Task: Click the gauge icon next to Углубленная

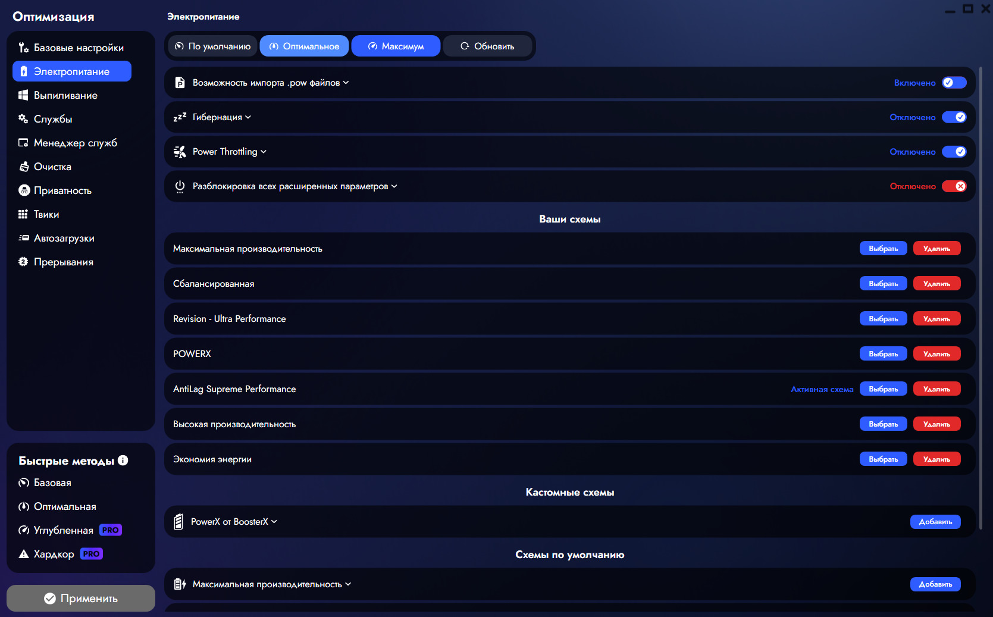Action: click(23, 530)
